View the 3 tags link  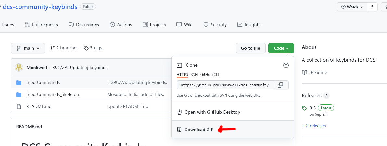pyautogui.click(x=93, y=48)
